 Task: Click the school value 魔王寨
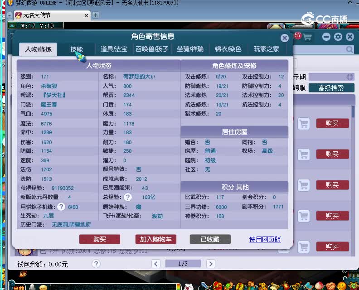click(x=49, y=105)
